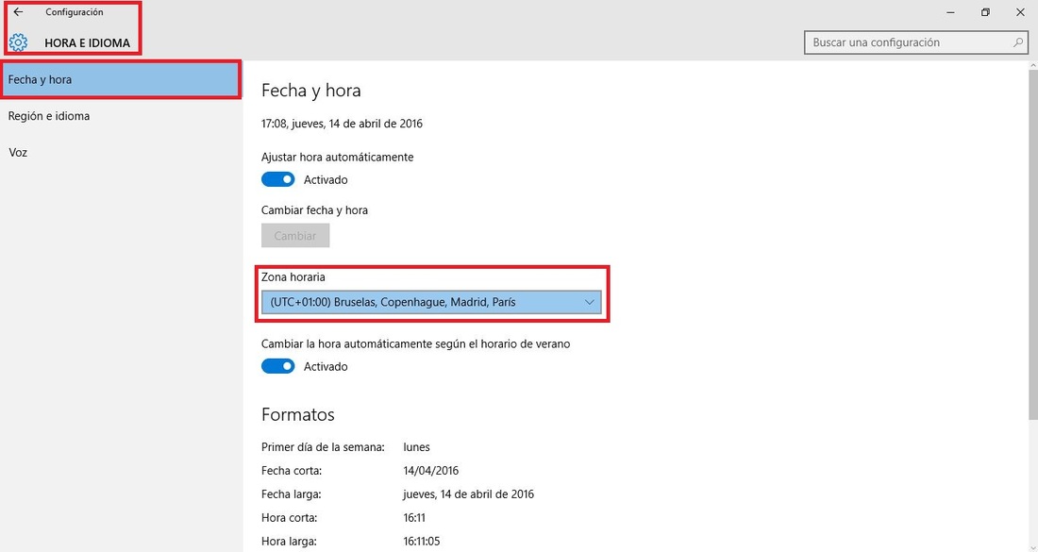Screen dimensions: 1038x552
Task: Minimize the Configuración window
Action: [x=950, y=12]
